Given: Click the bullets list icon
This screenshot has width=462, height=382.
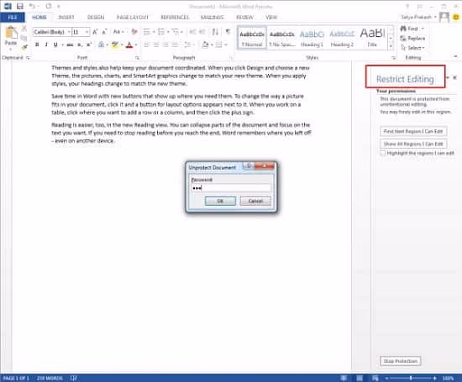Looking at the screenshot, I should [146, 32].
